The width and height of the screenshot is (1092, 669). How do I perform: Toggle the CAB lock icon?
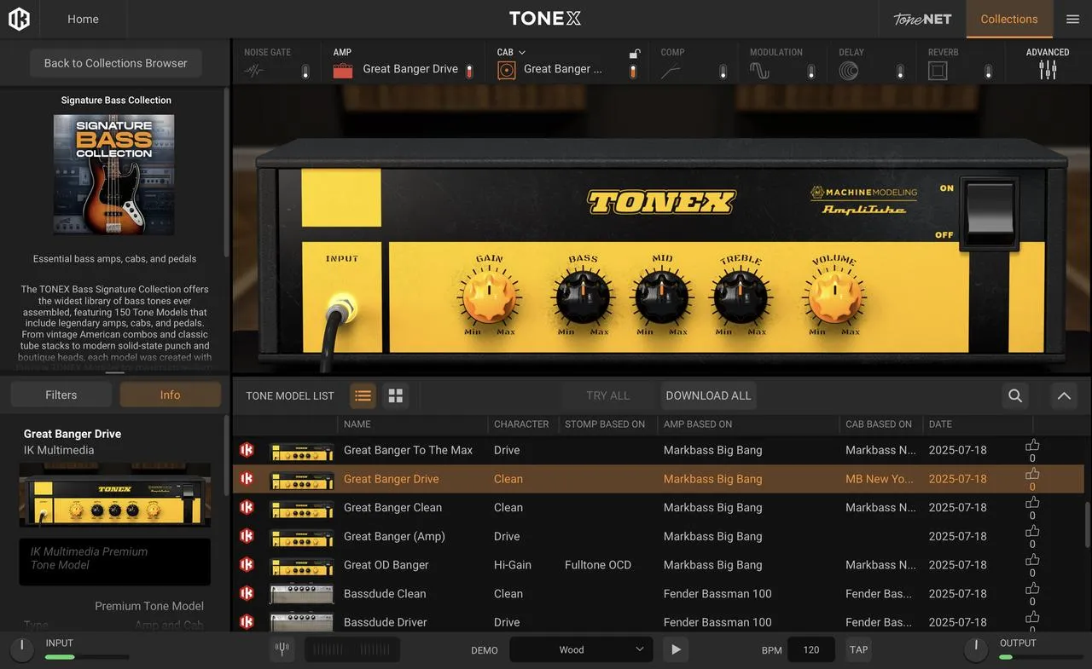634,53
